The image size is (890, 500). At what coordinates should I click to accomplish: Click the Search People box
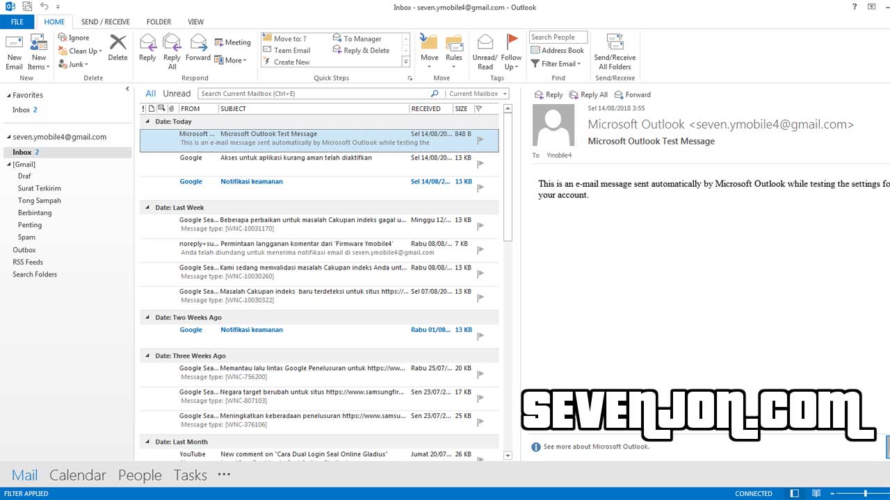[x=558, y=37]
